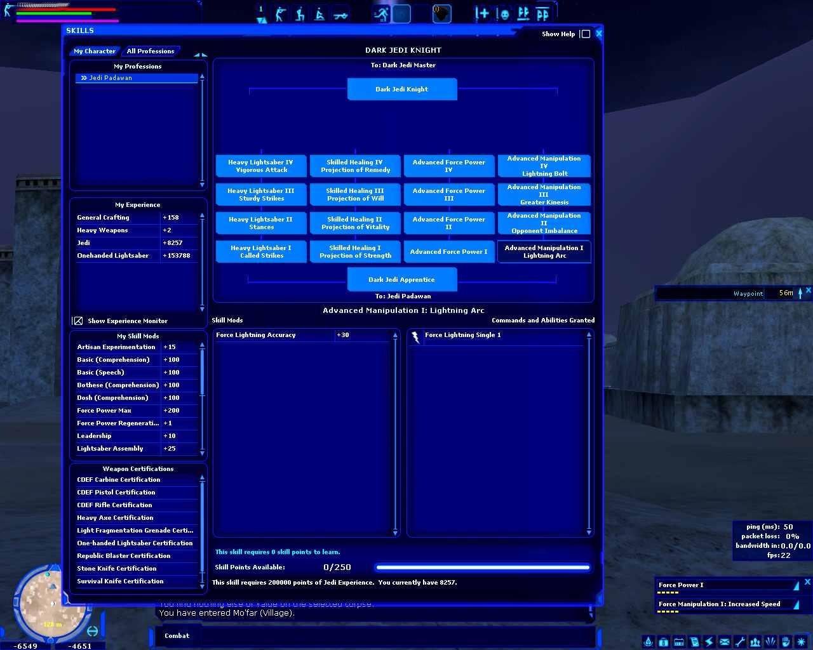Click down arrow of My Skill Mods scrollbar
The image size is (813, 650).
(x=202, y=453)
